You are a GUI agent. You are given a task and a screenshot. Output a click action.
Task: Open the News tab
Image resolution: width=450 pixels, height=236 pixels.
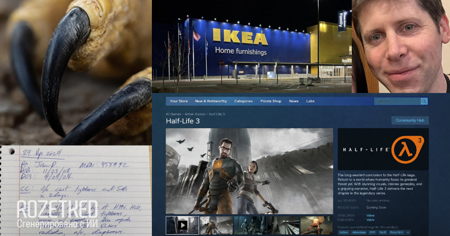294,101
